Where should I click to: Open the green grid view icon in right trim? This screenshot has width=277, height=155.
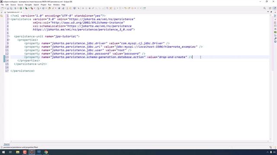[275, 32]
